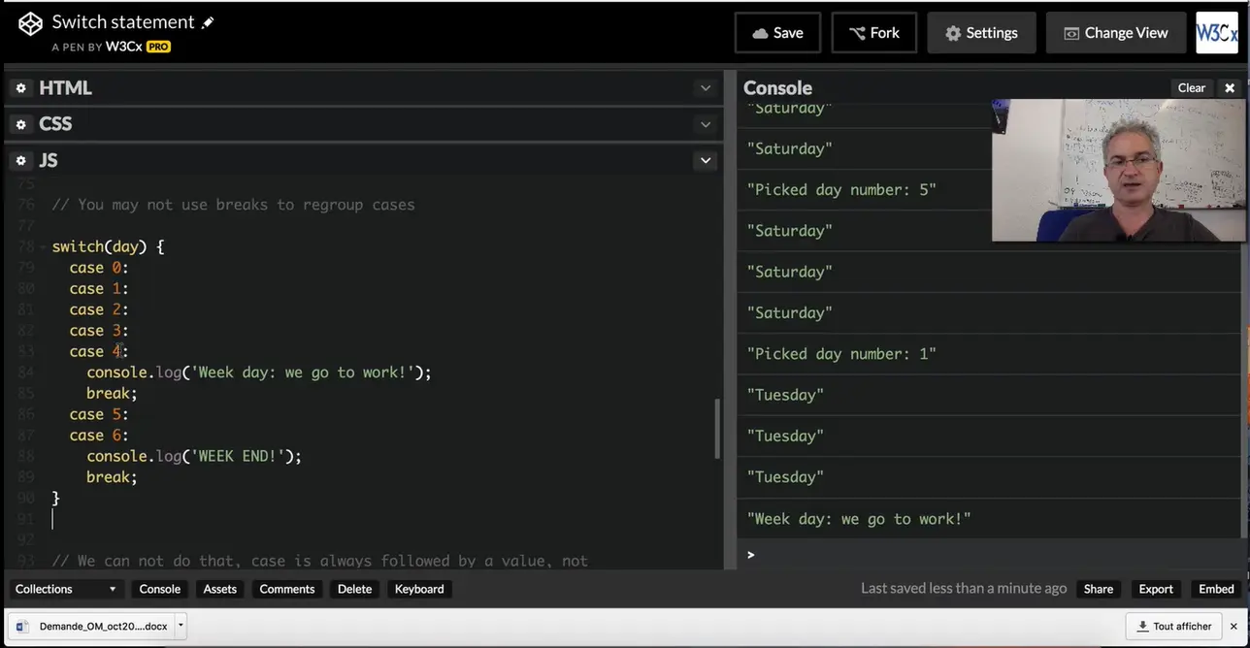Click the JS panel header label
Screen dimensions: 1250x648
pyautogui.click(x=49, y=160)
